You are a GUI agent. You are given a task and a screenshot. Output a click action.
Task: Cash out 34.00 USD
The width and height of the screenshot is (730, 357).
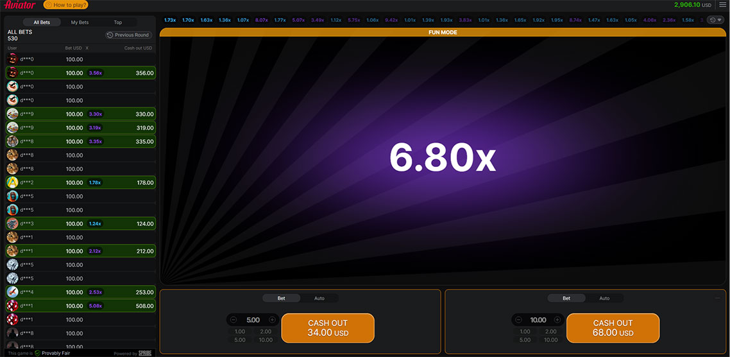(x=327, y=328)
